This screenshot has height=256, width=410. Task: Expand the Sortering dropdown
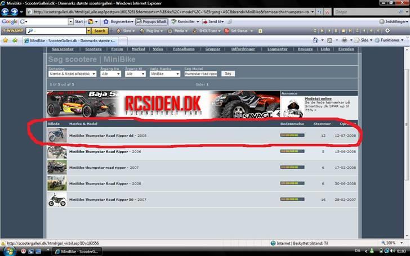[72, 74]
